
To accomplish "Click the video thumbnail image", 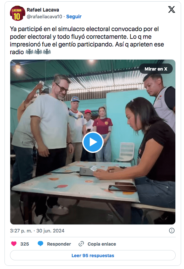I will click(93, 142).
